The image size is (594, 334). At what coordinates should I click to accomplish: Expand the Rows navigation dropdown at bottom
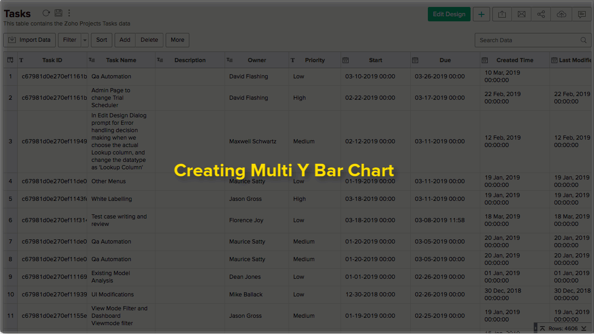tap(584, 328)
